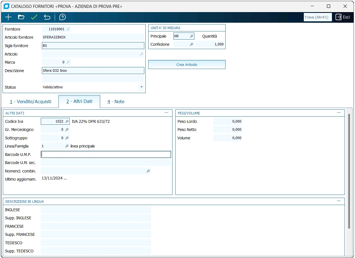The image size is (355, 258).
Task: Click the vertical scrollbar on the right
Action: tap(349, 171)
